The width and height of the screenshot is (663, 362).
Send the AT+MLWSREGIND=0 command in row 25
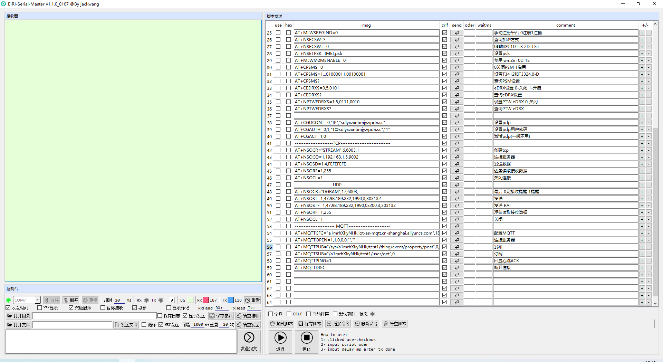(457, 33)
